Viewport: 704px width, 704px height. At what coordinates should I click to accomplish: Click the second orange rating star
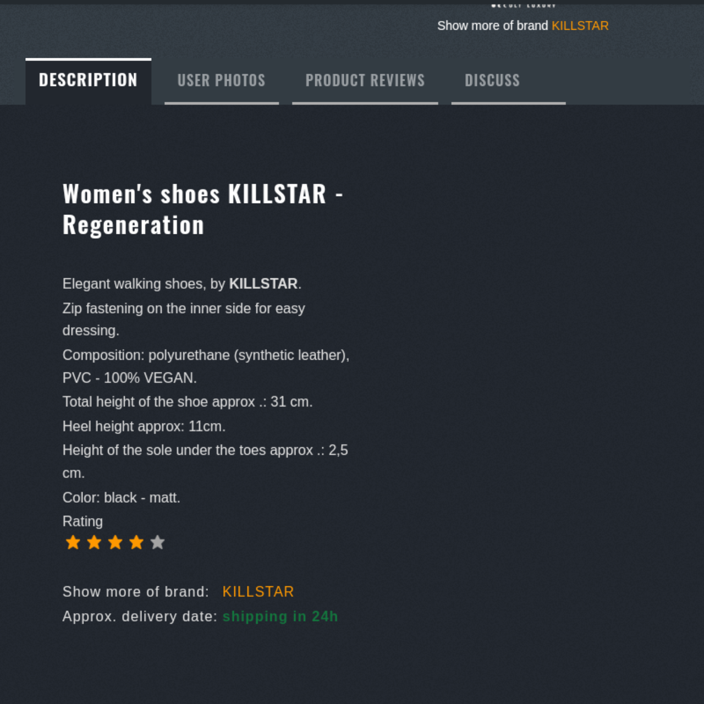(94, 543)
